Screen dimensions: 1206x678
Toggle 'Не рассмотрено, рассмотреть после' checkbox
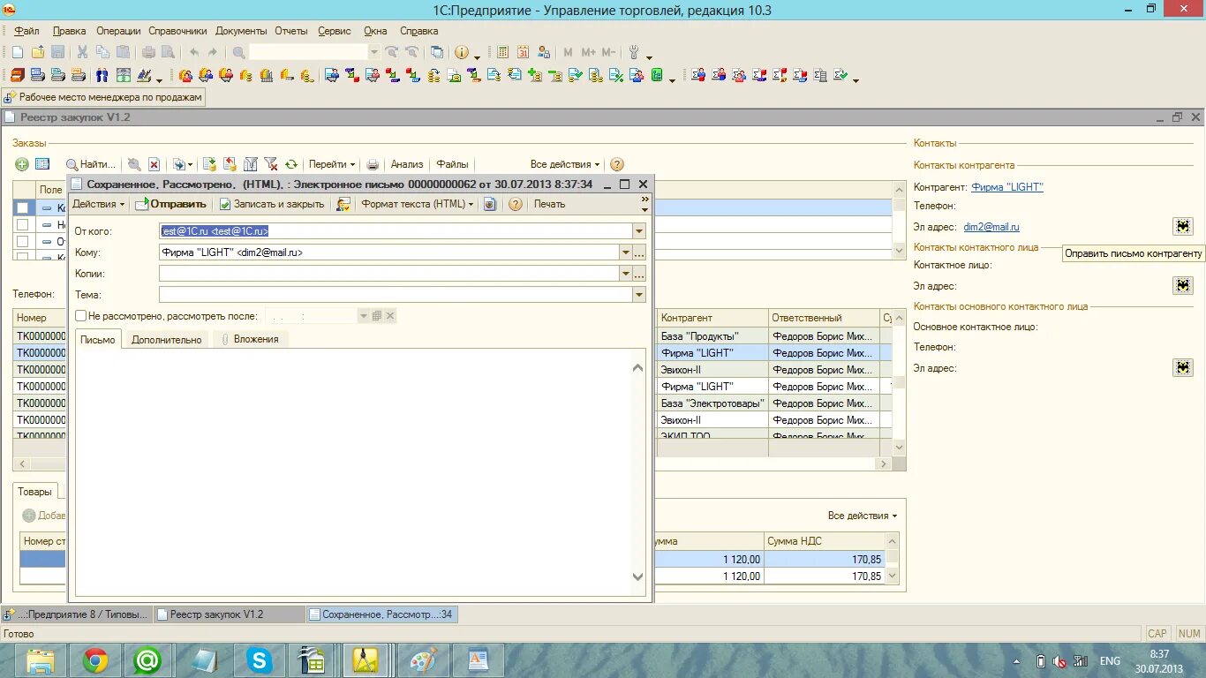click(x=81, y=315)
